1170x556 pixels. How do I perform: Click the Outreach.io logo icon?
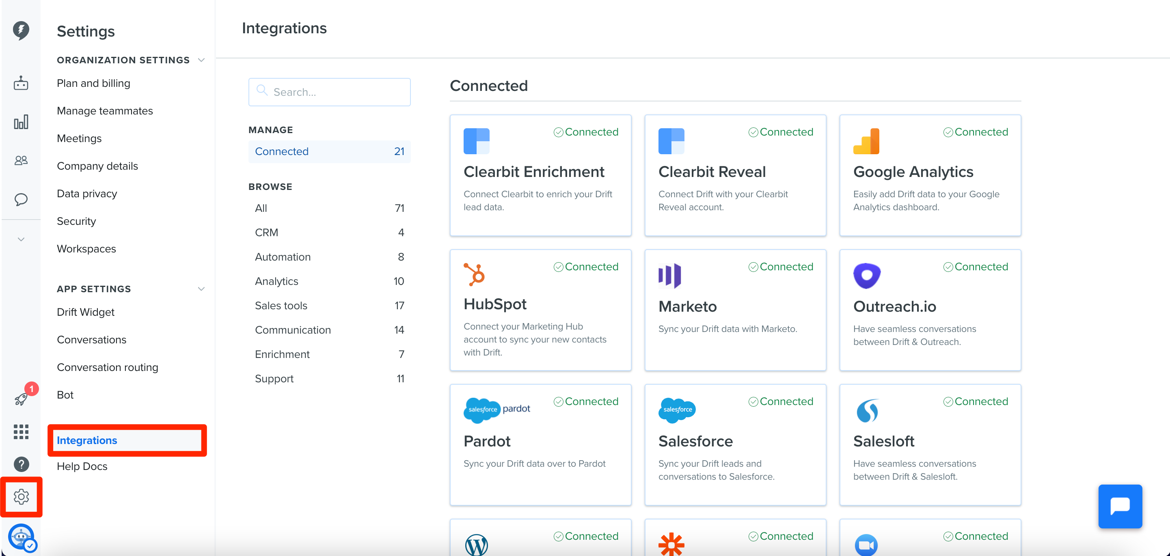867,276
